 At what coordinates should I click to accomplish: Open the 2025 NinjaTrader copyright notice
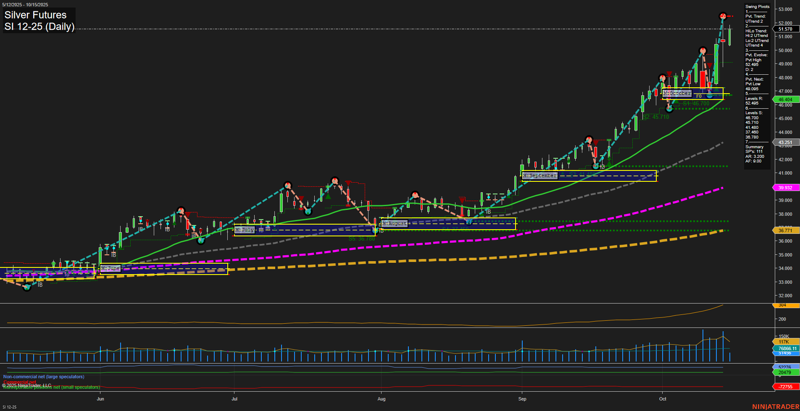coord(26,385)
